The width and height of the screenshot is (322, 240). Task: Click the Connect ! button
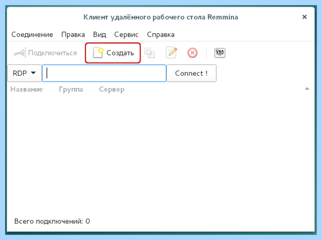191,73
